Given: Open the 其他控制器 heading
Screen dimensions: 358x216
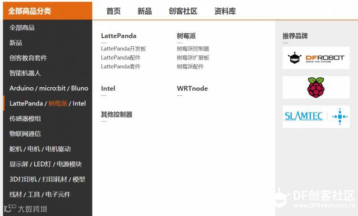Looking at the screenshot, I should 116,114.
